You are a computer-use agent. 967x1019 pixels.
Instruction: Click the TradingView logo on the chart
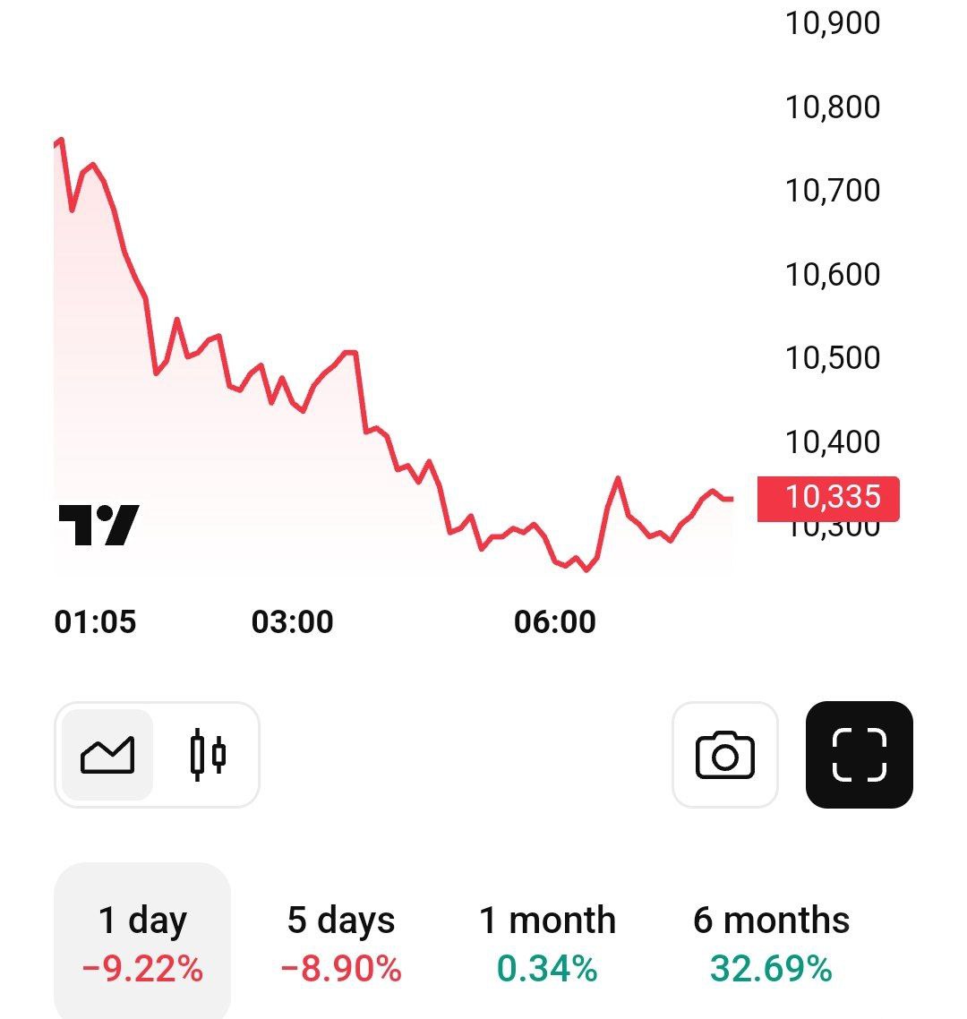98,525
